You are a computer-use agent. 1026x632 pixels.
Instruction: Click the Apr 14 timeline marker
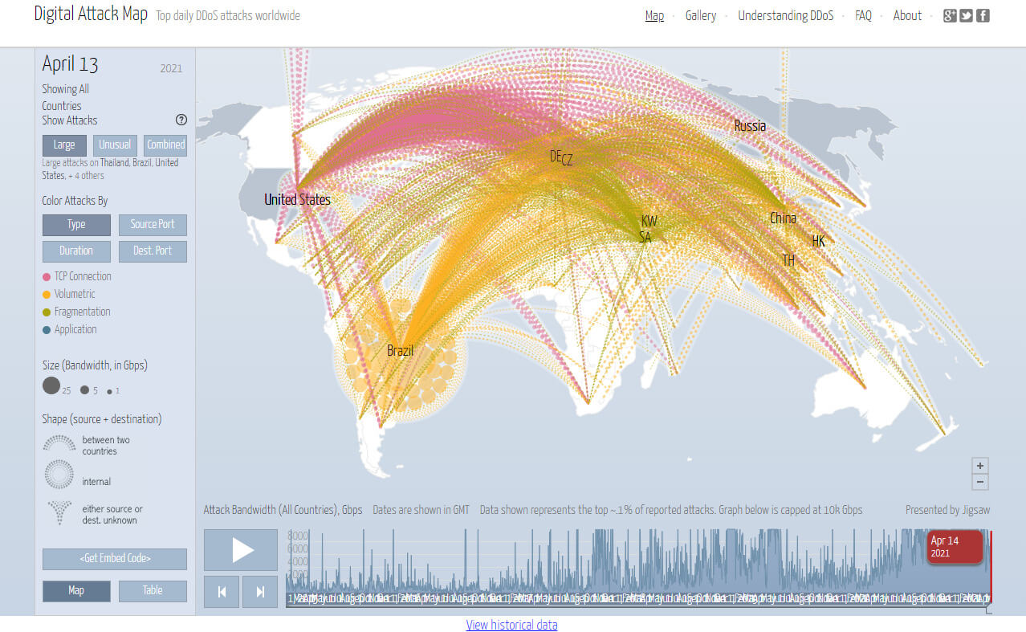[955, 547]
